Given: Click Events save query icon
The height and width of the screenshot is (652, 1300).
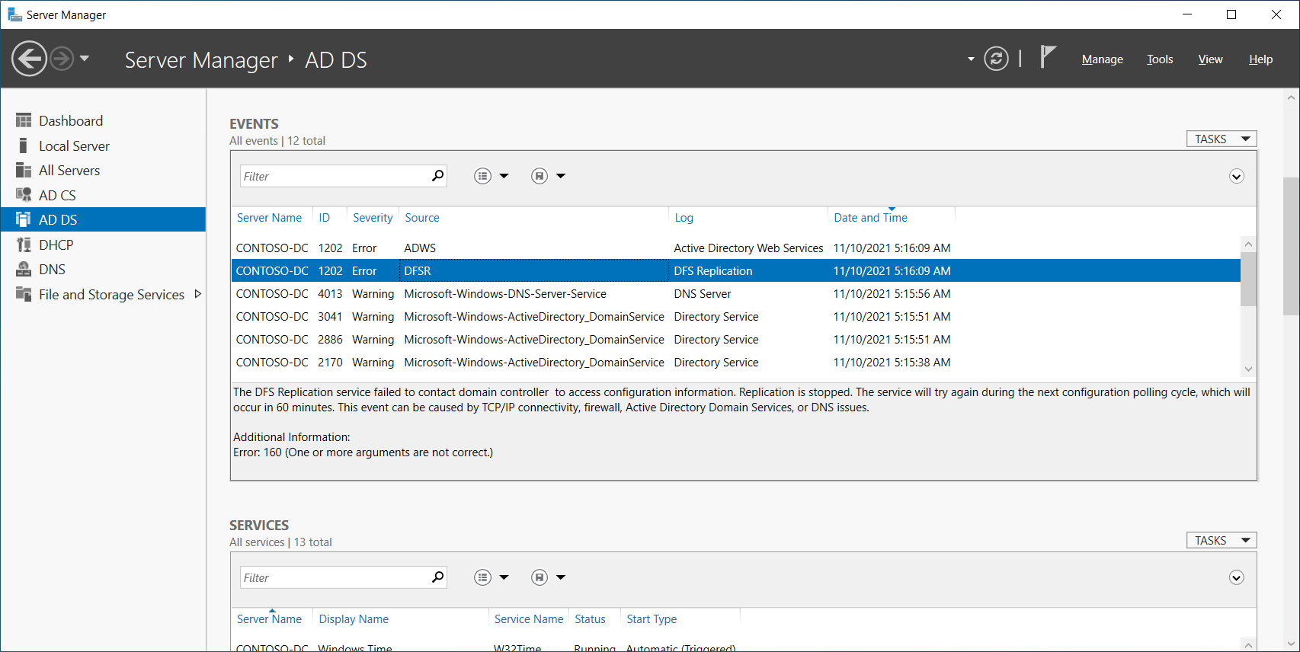Looking at the screenshot, I should pyautogui.click(x=540, y=176).
